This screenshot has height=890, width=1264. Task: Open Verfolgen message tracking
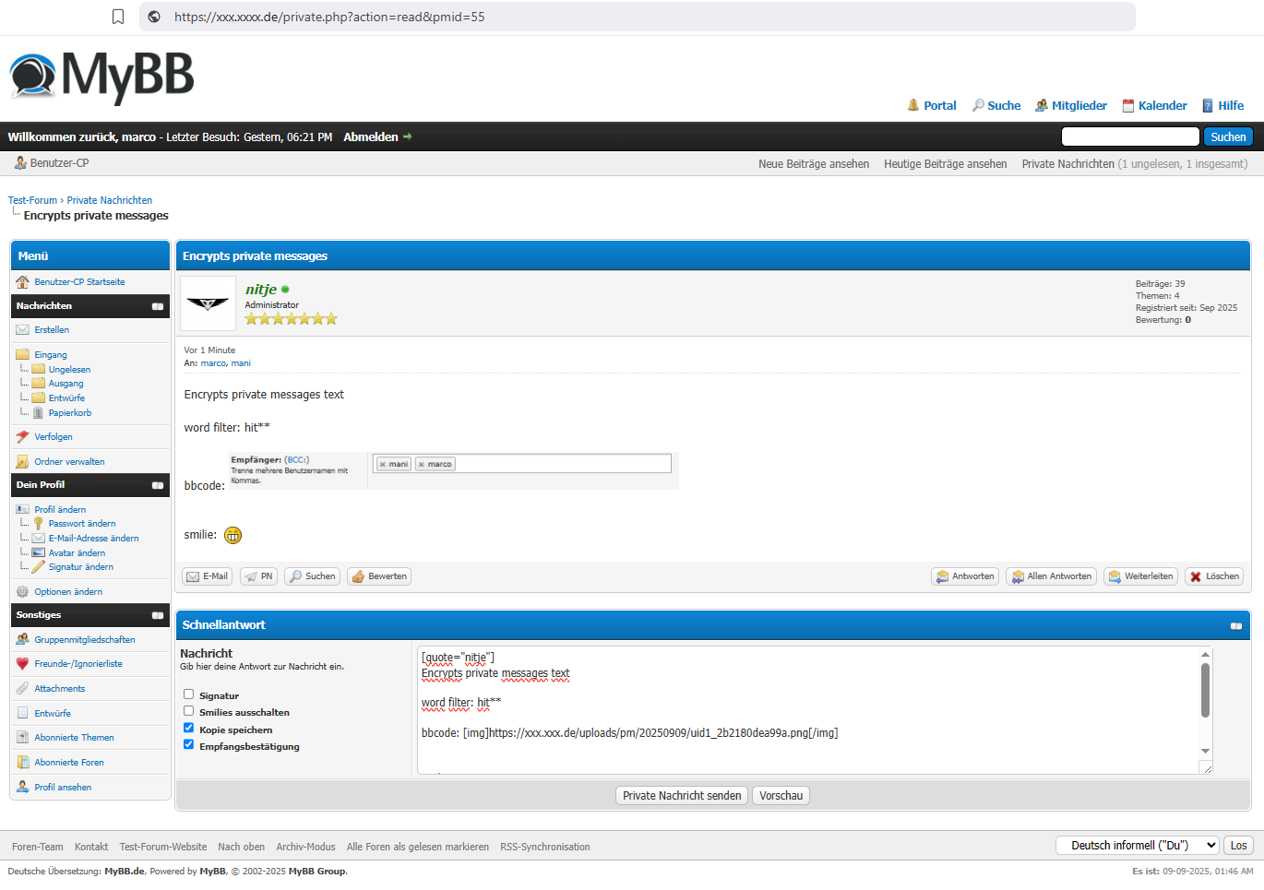click(54, 437)
